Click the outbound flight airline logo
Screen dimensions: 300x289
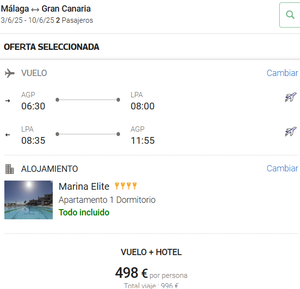(x=291, y=97)
